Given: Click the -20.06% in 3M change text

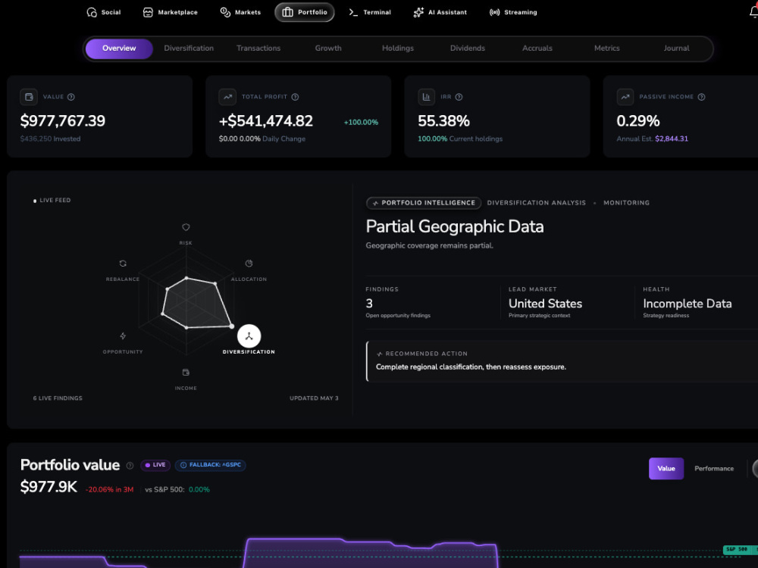Looking at the screenshot, I should point(109,490).
